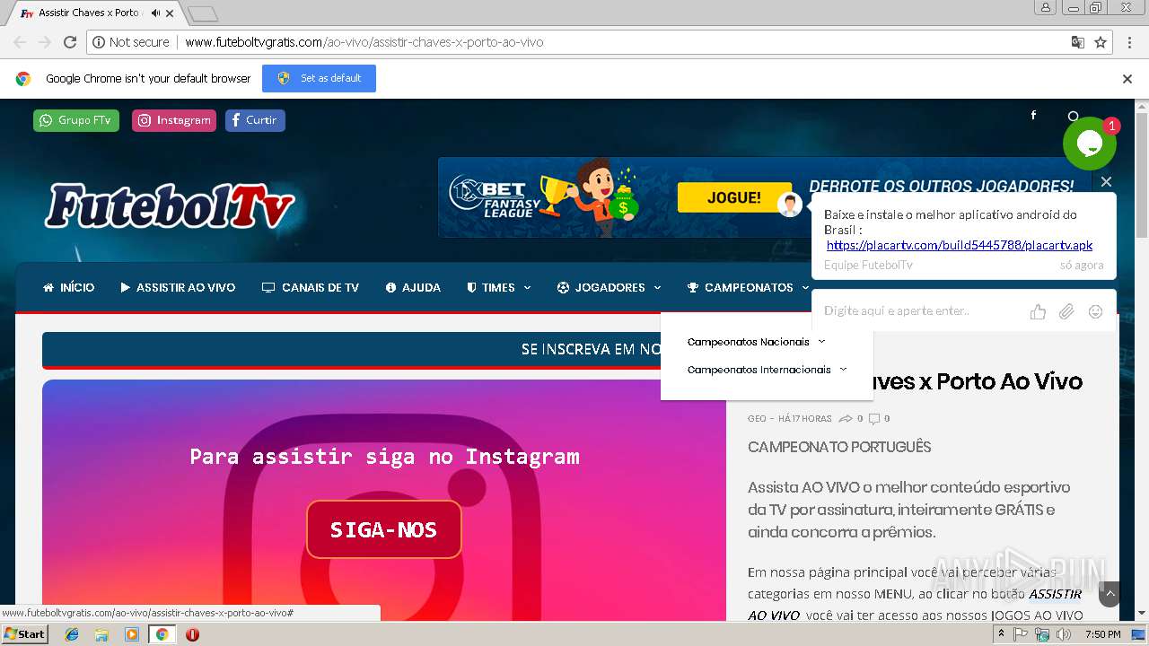Click the browser address bar URL

click(x=364, y=42)
